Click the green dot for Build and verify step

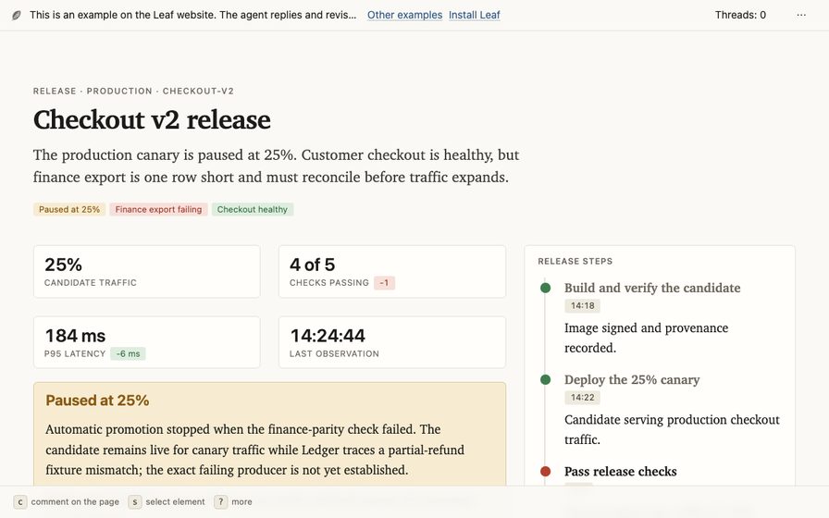546,288
